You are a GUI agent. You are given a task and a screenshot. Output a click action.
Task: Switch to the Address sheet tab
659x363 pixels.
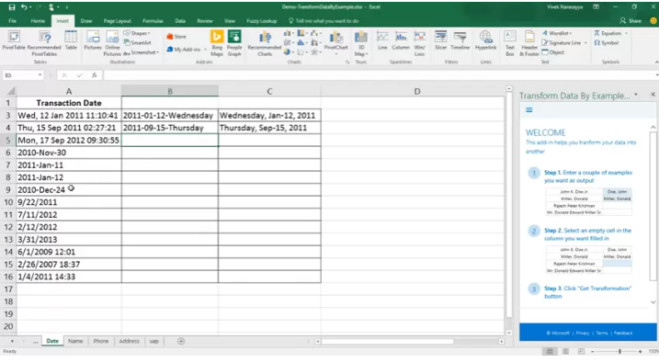[129, 341]
